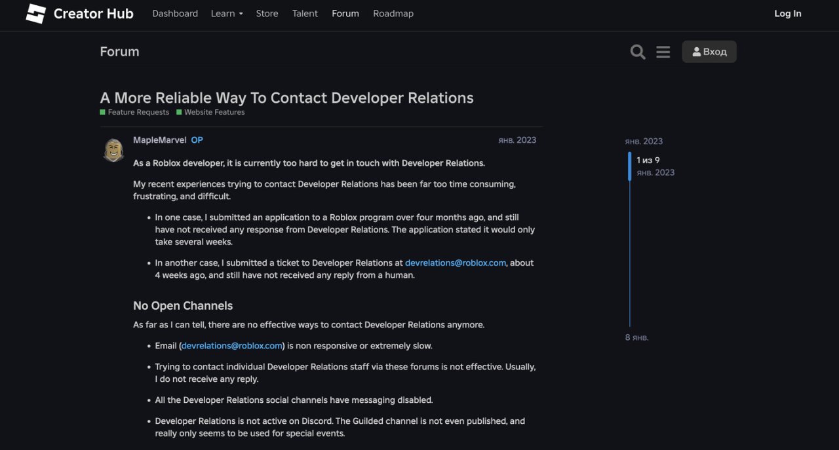Open the Talent nav item
839x450 pixels.
click(305, 14)
